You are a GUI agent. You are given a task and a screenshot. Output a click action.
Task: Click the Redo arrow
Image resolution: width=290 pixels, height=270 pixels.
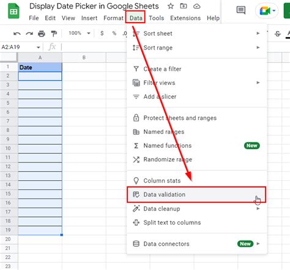pyautogui.click(x=29, y=34)
